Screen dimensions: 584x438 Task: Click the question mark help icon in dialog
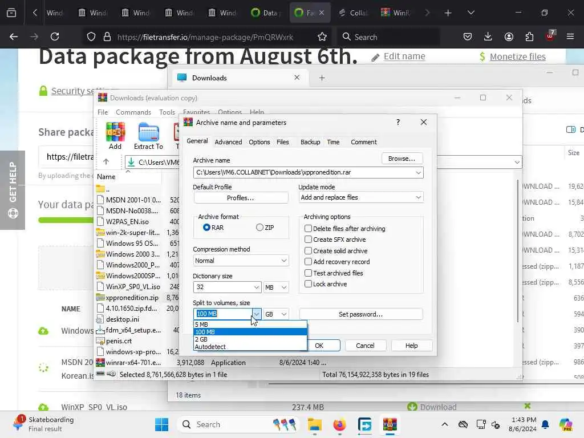(398, 122)
